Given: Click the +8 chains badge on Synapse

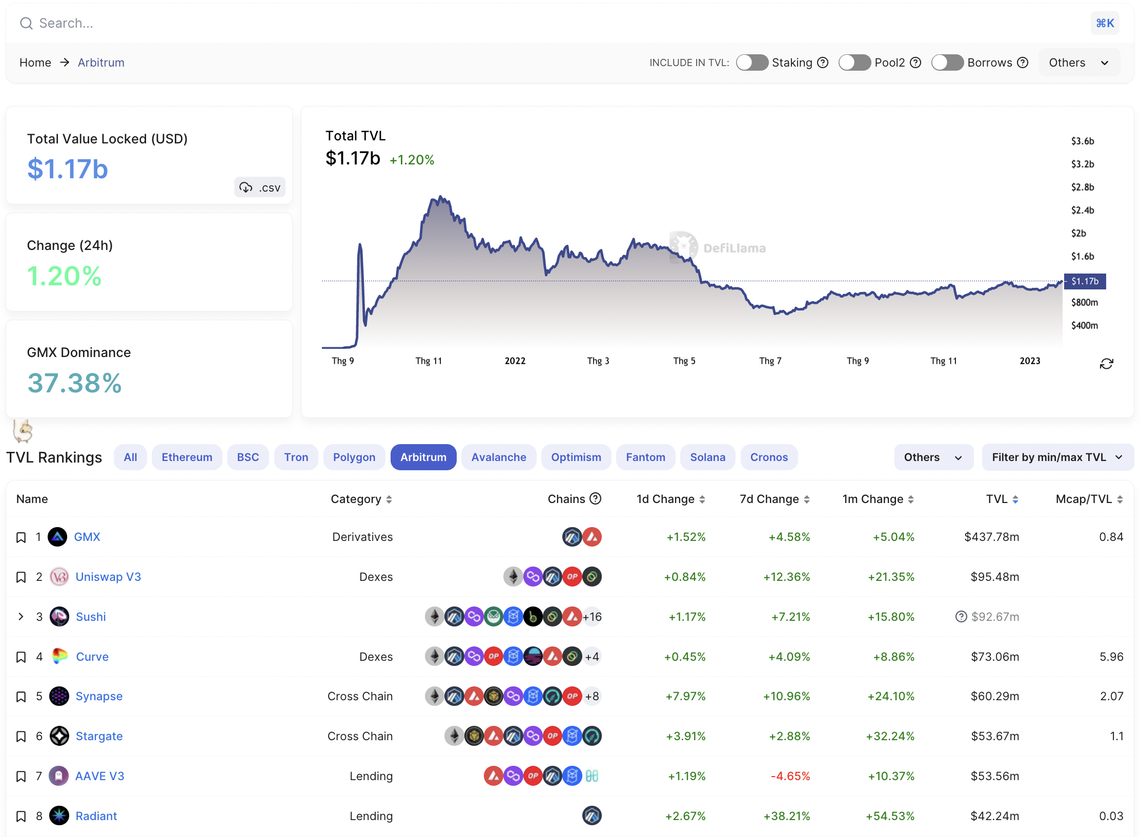Looking at the screenshot, I should (592, 696).
